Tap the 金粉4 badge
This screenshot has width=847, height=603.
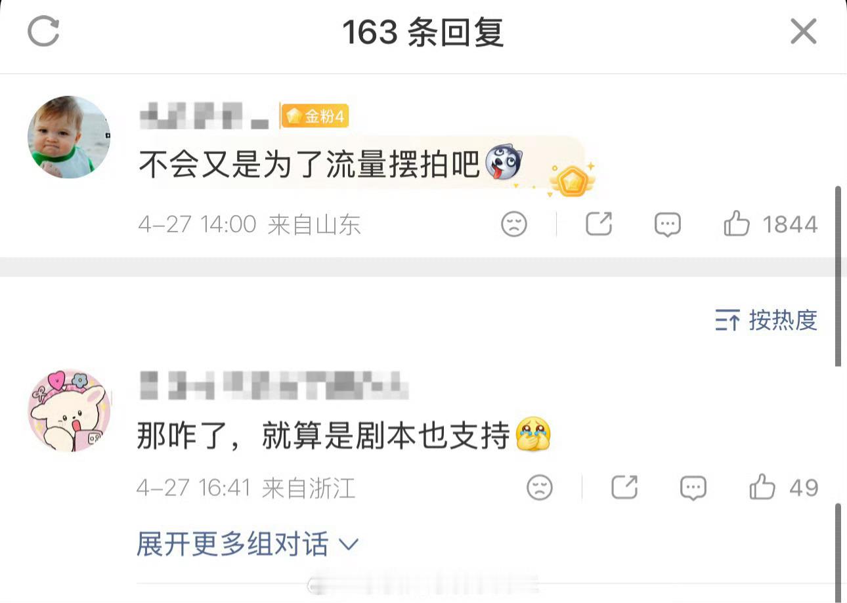click(x=315, y=117)
